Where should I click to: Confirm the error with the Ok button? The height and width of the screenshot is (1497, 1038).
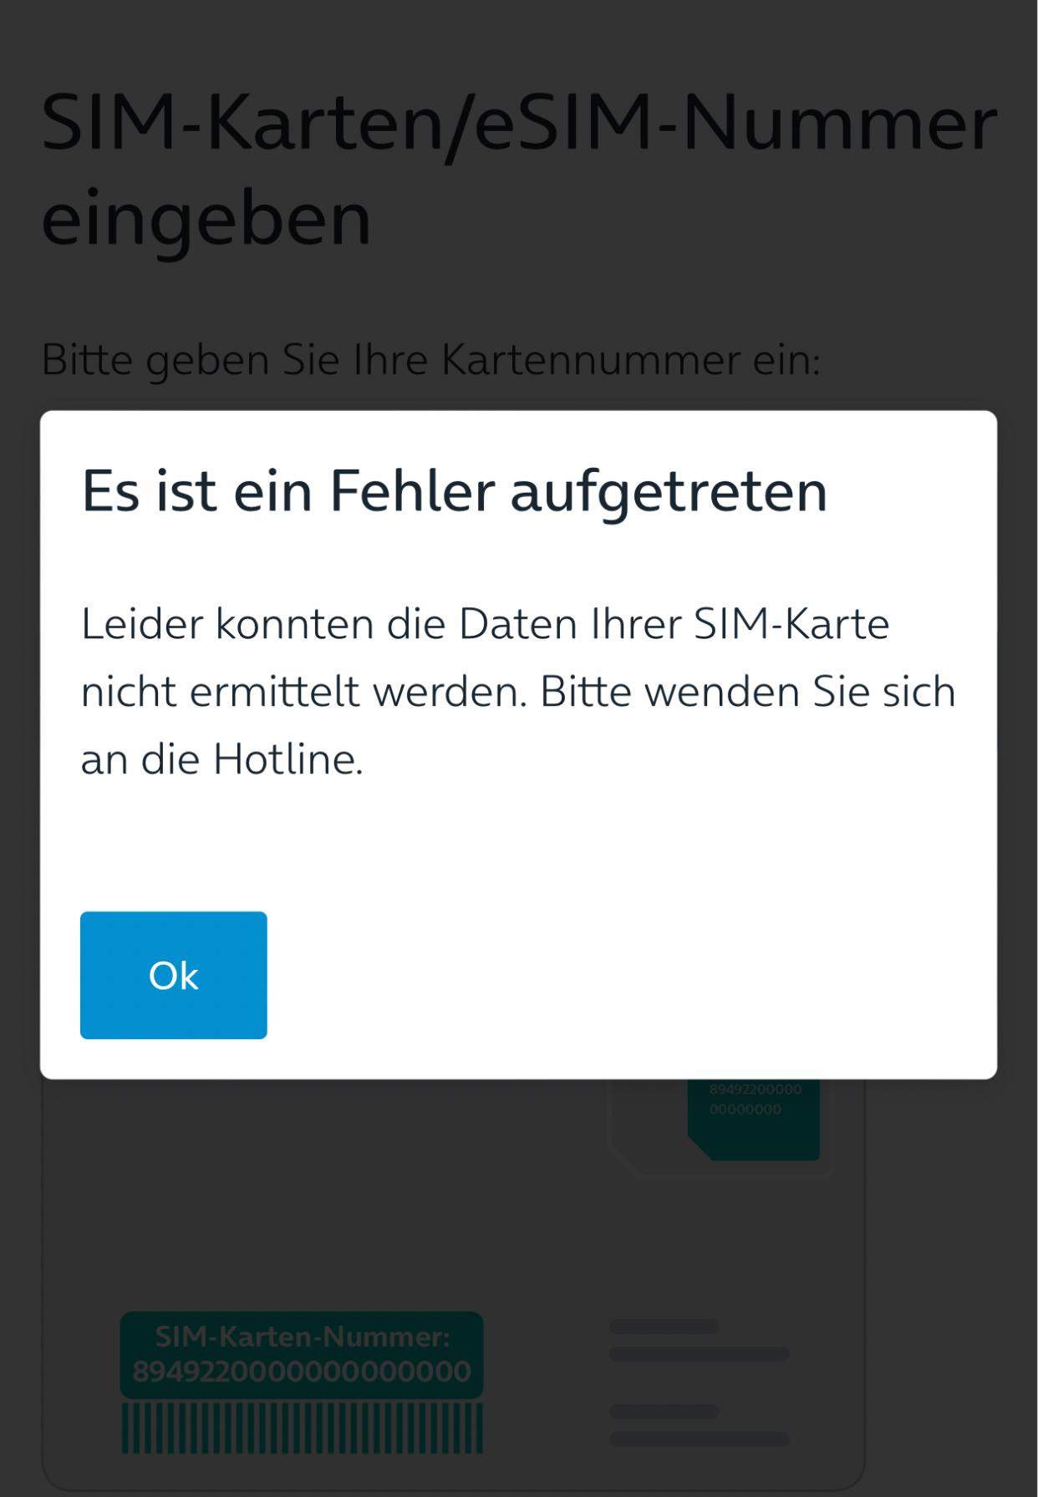[173, 975]
